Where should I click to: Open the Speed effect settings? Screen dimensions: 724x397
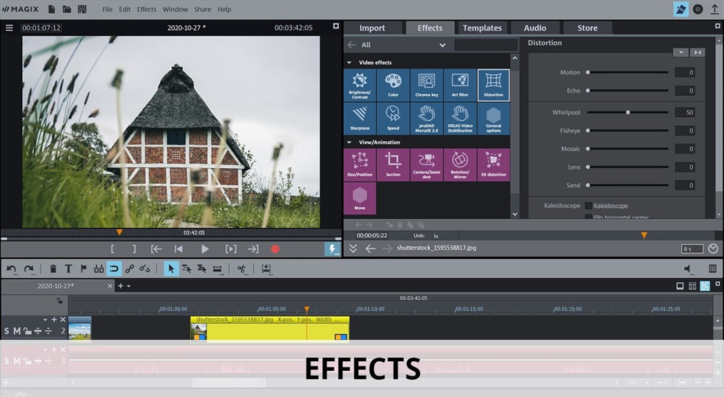tap(393, 117)
